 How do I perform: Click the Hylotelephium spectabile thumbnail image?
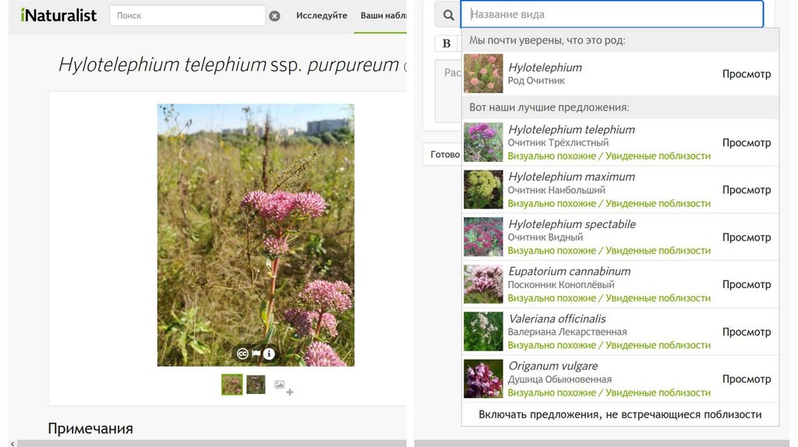[483, 237]
